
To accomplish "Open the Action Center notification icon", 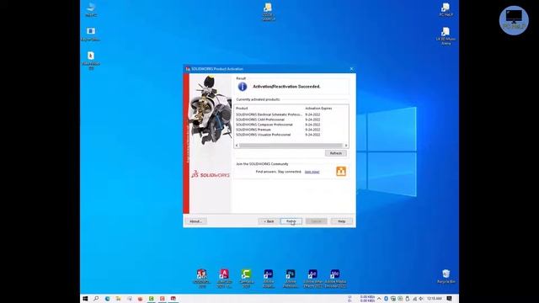I will [449, 299].
